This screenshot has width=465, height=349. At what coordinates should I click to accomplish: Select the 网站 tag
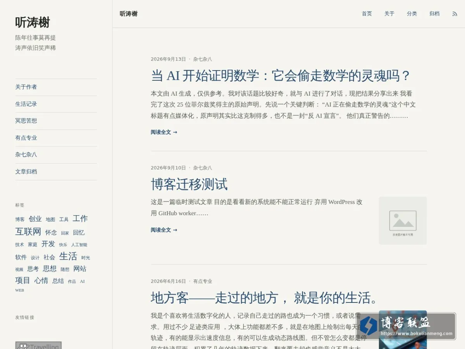click(x=80, y=269)
